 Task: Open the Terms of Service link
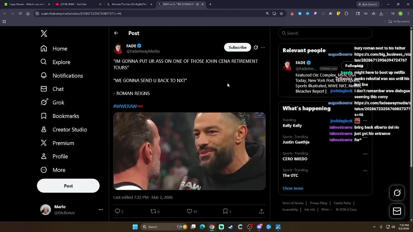(x=293, y=203)
